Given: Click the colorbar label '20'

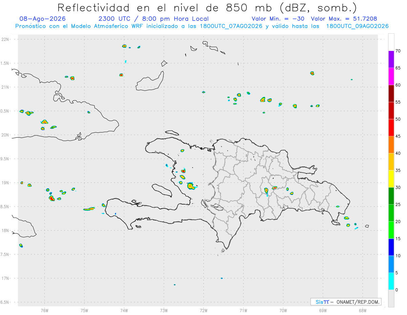Looking at the screenshot, I should point(398,222).
